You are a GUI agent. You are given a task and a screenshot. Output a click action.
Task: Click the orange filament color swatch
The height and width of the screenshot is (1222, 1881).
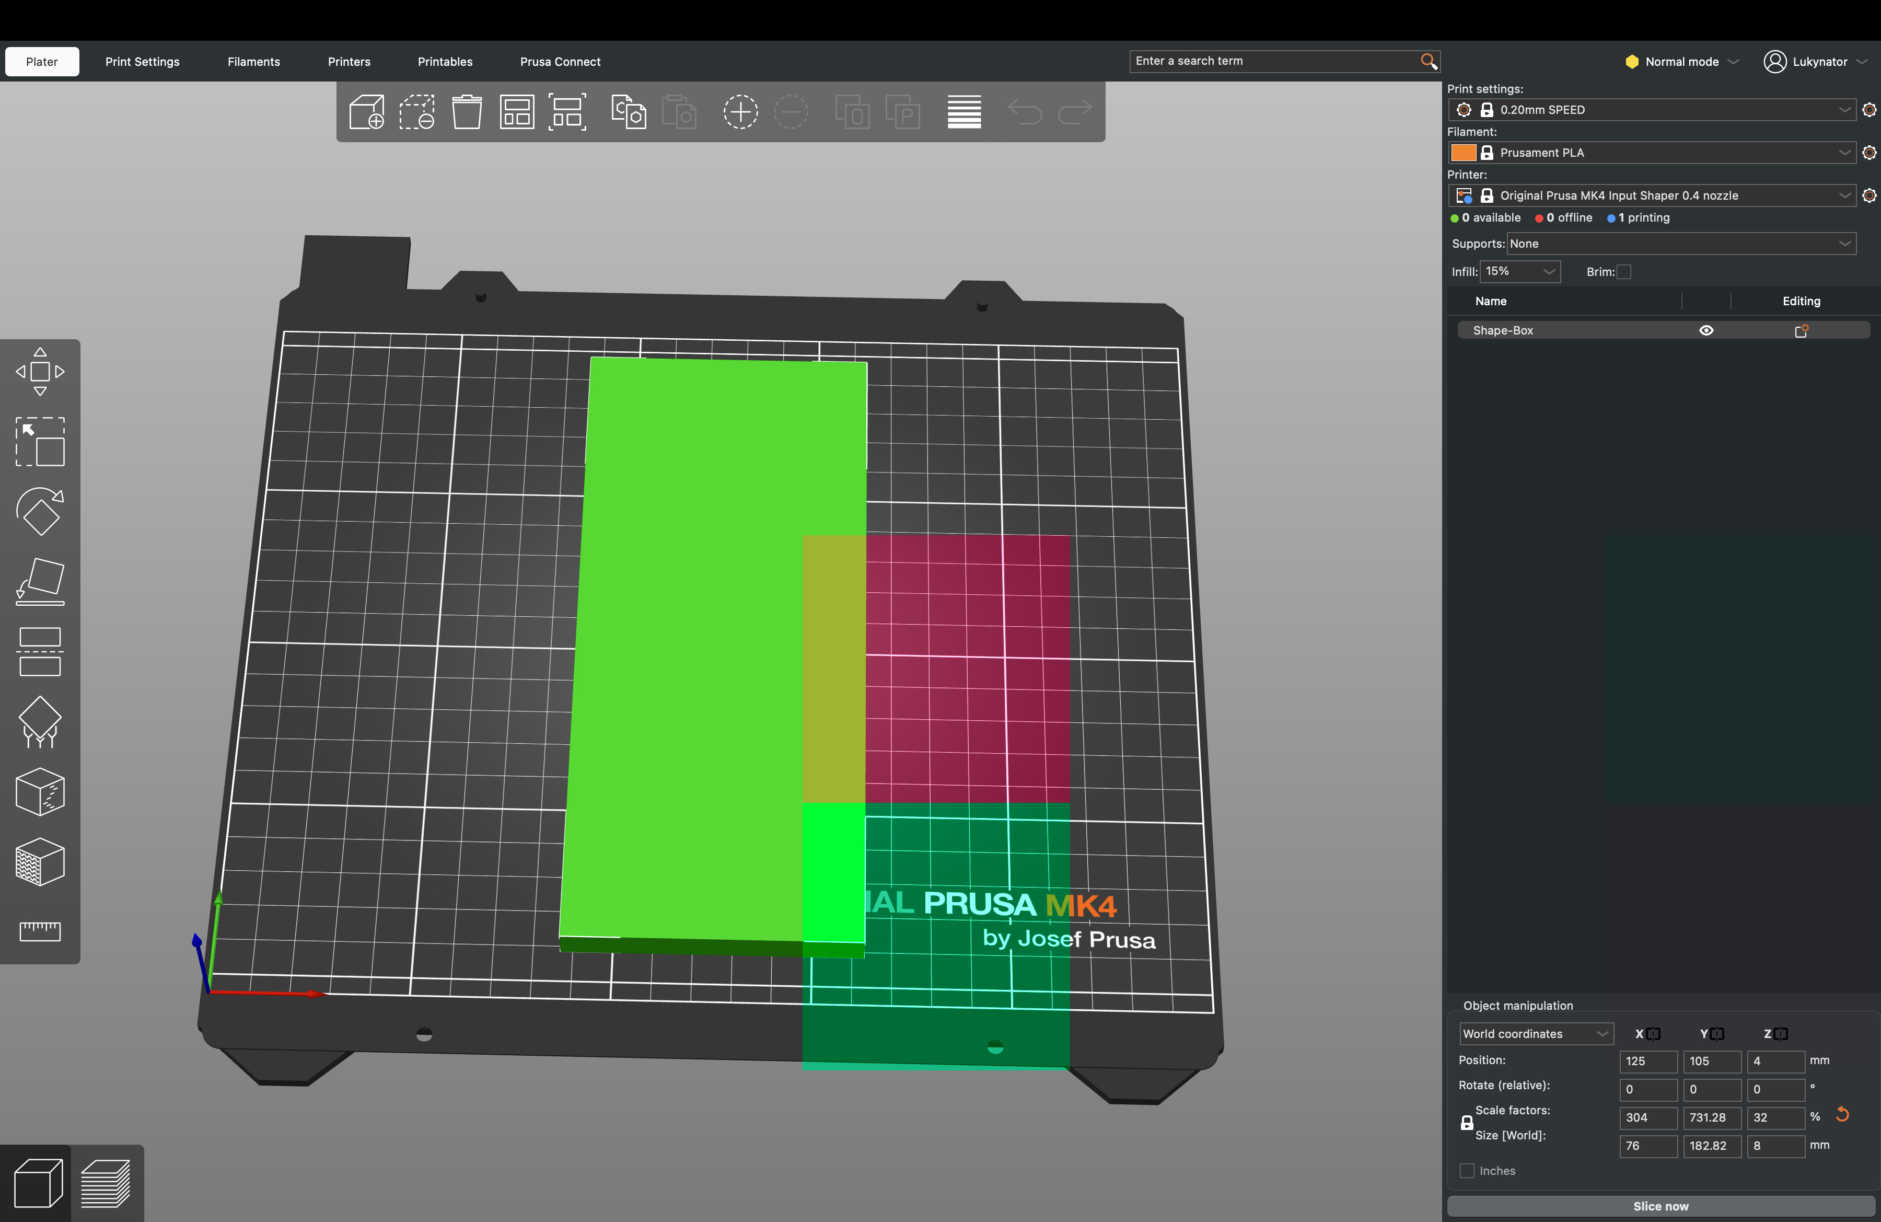(1463, 153)
